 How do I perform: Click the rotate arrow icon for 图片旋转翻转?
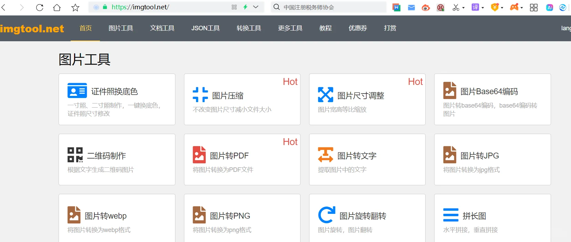coord(327,215)
